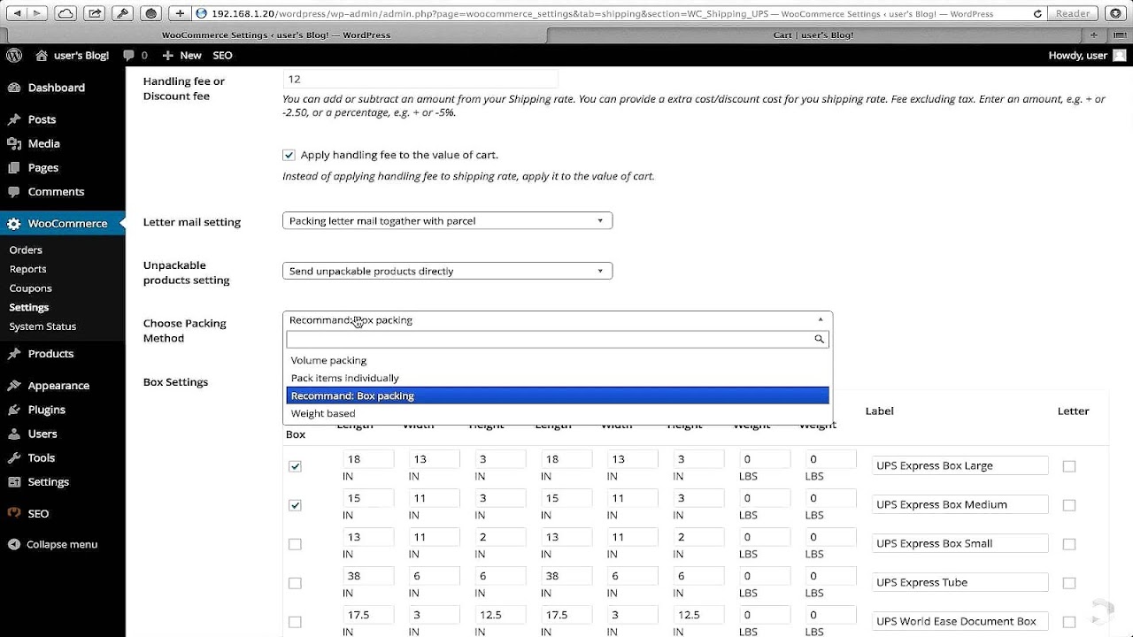This screenshot has height=637, width=1133.
Task: Click the user avatar beside Howdy, user
Action: (1119, 55)
